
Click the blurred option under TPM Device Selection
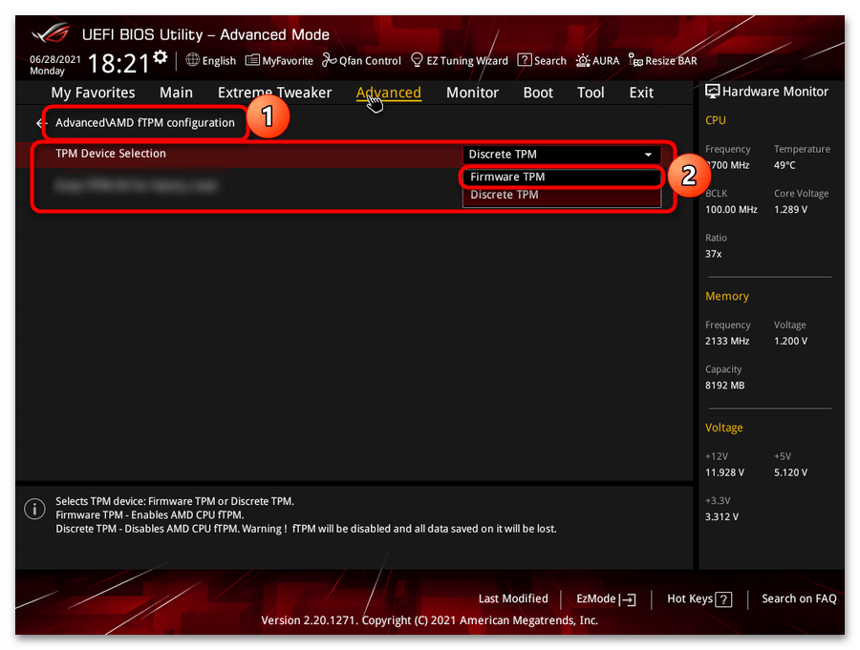[x=136, y=186]
